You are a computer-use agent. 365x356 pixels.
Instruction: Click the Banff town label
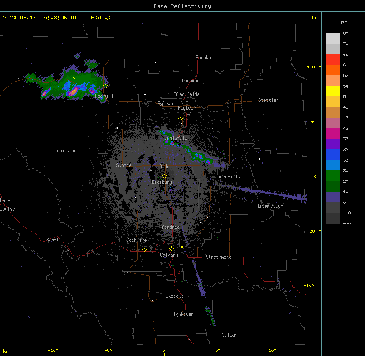click(53, 240)
